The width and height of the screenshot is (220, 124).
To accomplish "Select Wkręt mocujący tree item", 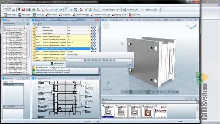I will point(15,65).
